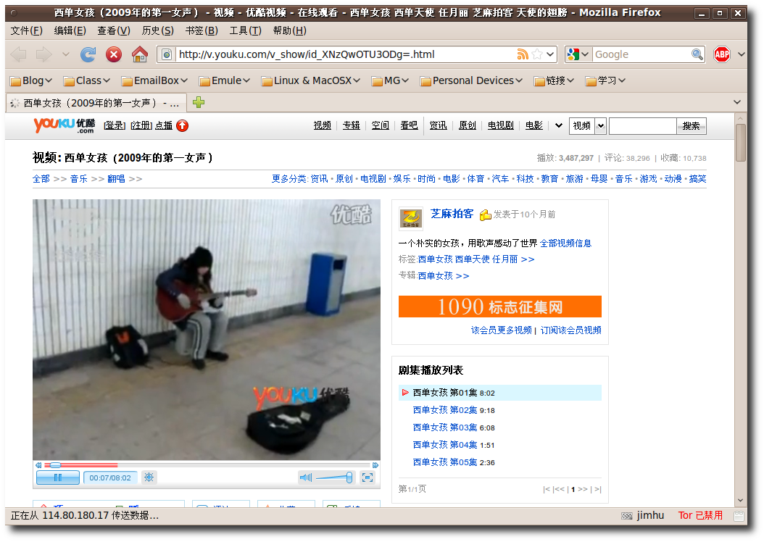The image size is (764, 542).
Task: Open the 查看(V) menu
Action: [114, 30]
